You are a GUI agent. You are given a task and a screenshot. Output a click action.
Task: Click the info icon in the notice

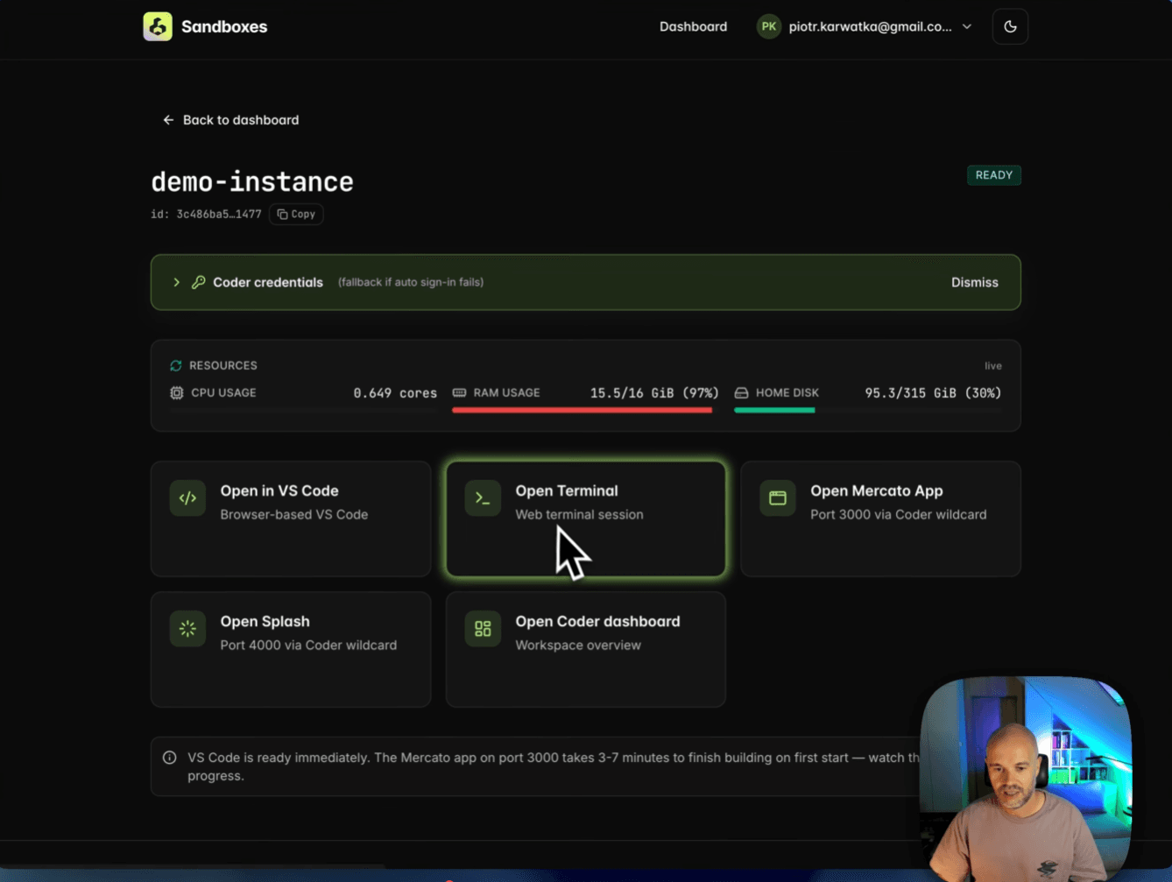click(x=169, y=758)
